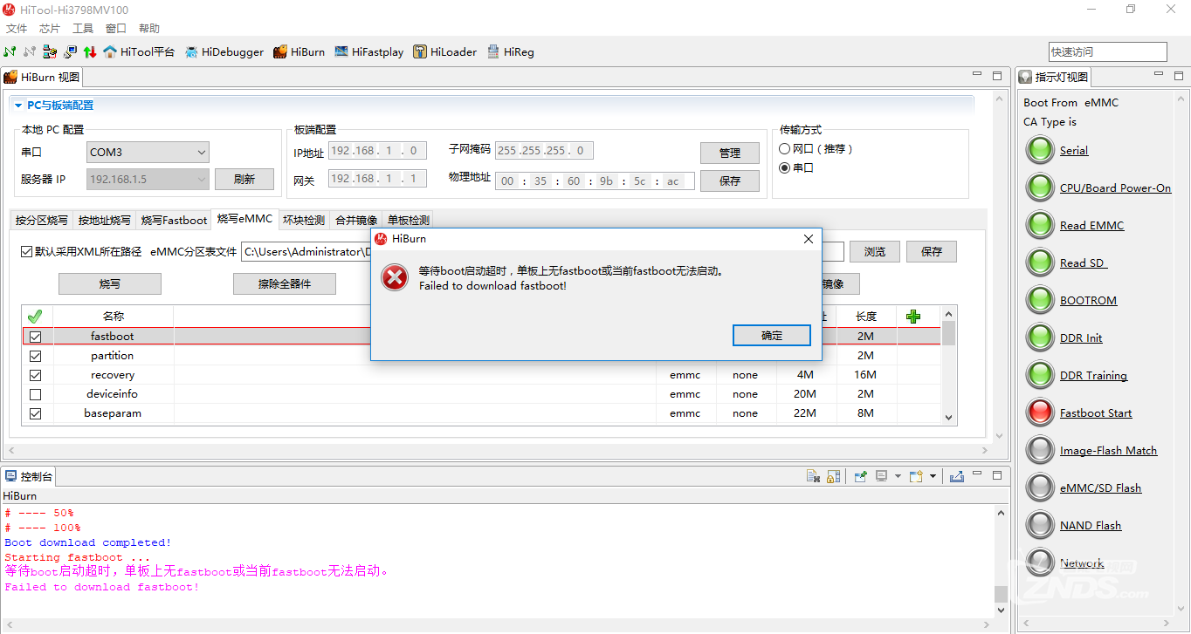Screen dimensions: 1191x634
Task: Switch to 单板检测 tab
Action: click(x=409, y=221)
